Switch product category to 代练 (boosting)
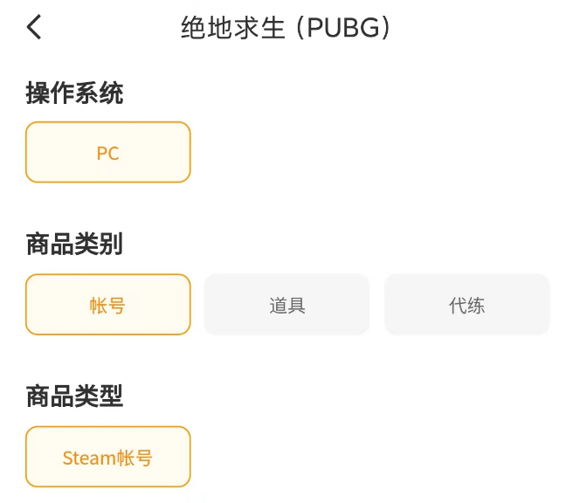The image size is (566, 503). pyautogui.click(x=466, y=305)
